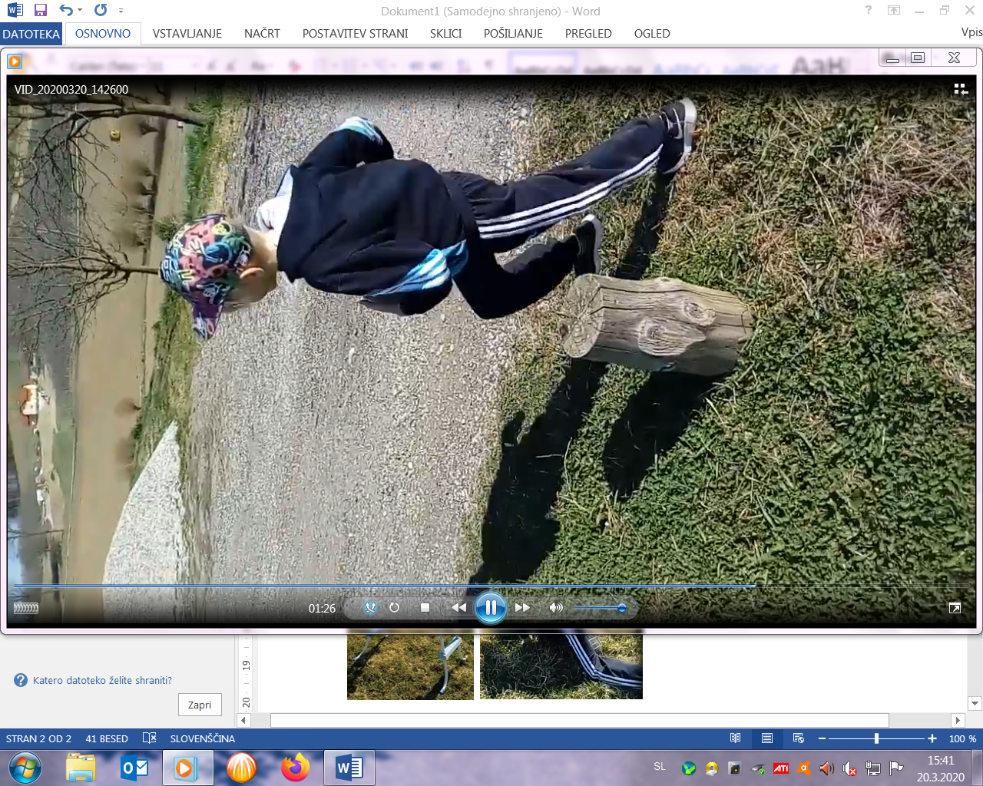
Task: Adjust the Media Player volume slider
Action: [601, 608]
